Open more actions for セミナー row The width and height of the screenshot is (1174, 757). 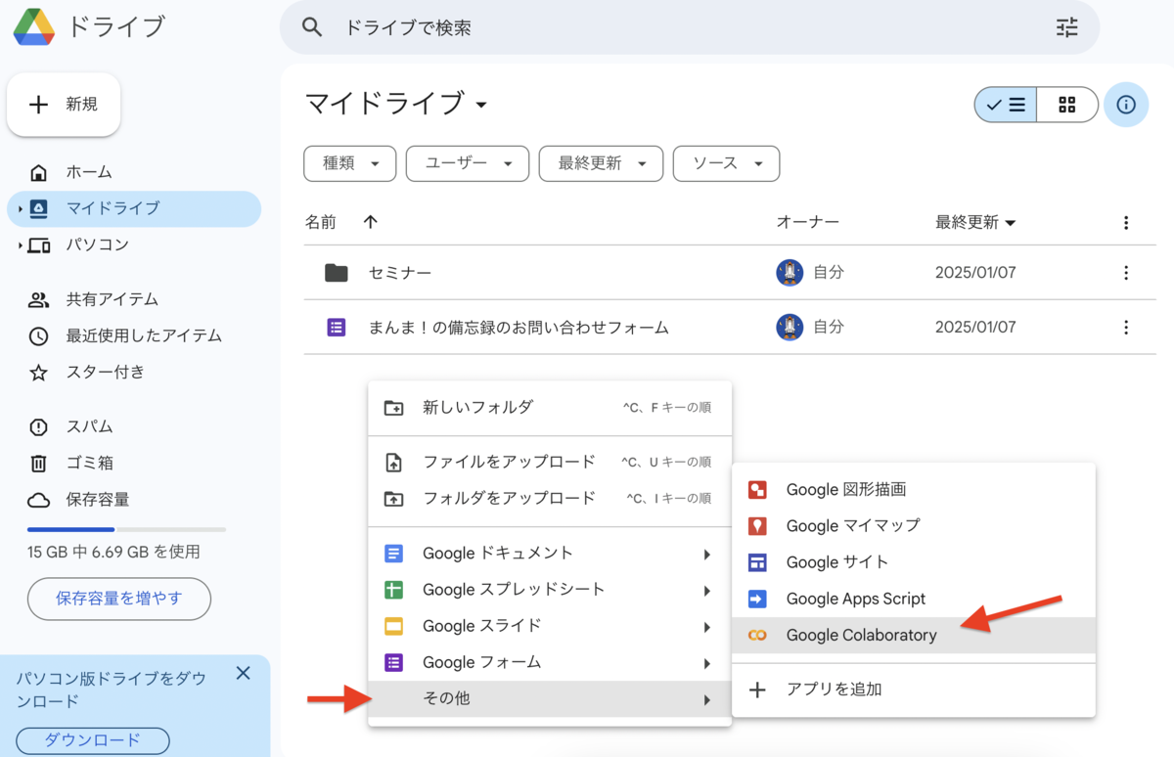pyautogui.click(x=1126, y=273)
